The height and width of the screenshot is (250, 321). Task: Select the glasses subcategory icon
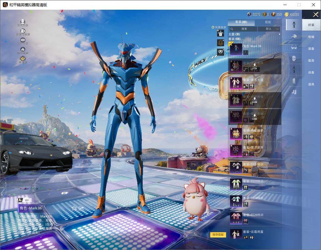294,47
